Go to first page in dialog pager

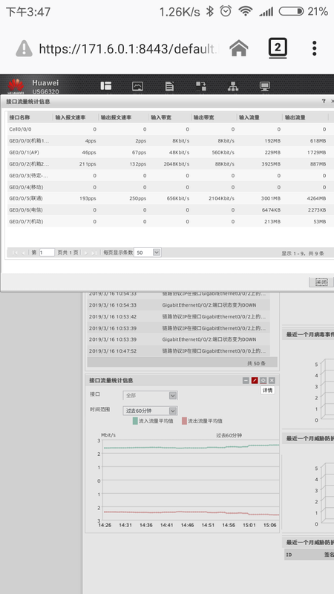coord(15,252)
